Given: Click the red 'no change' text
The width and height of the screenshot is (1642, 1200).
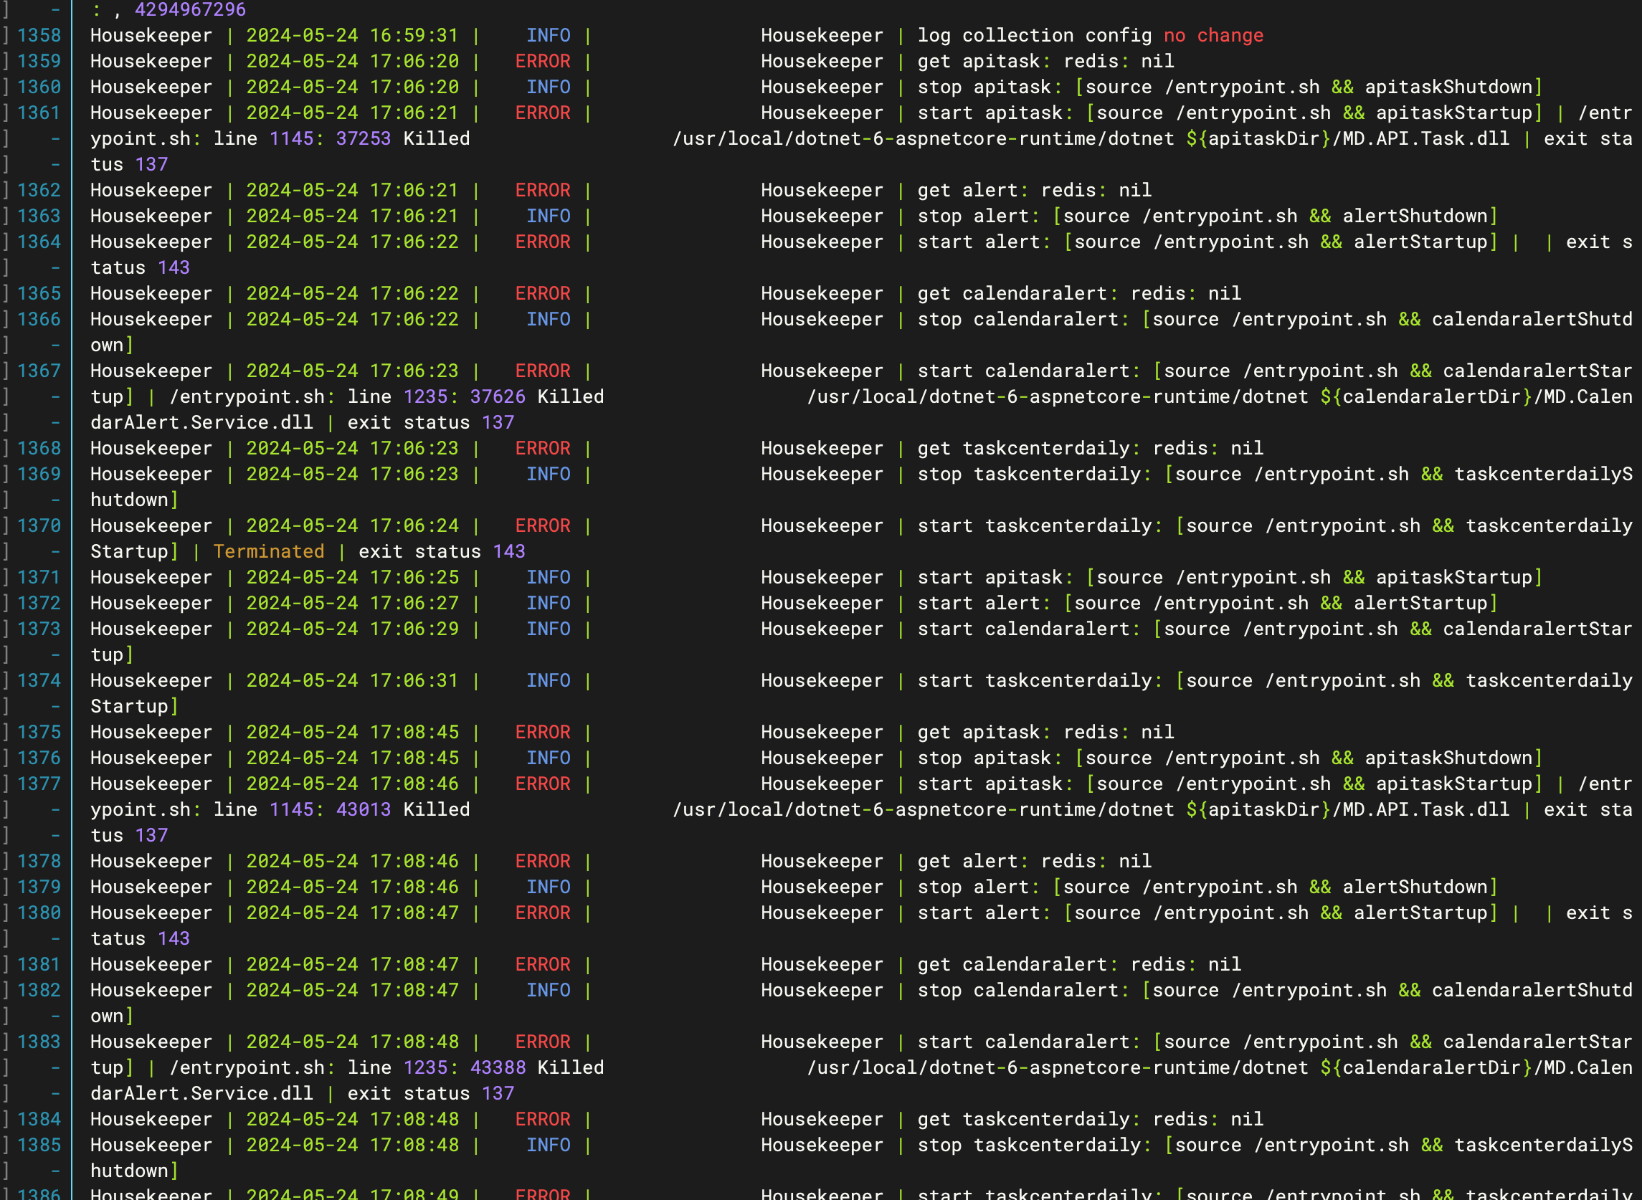Looking at the screenshot, I should coord(1213,36).
